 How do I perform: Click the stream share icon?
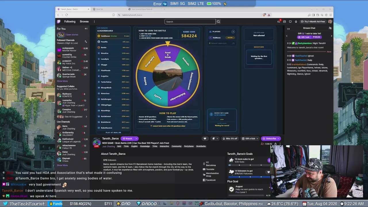point(275,144)
